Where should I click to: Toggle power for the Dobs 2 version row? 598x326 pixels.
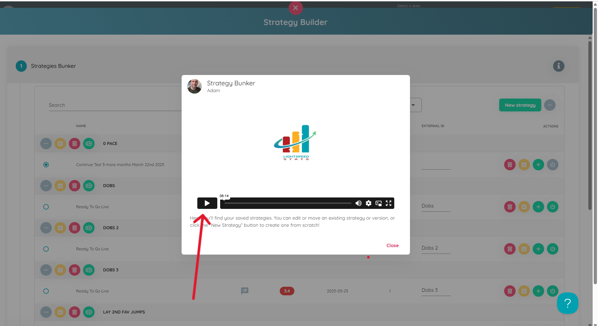click(x=552, y=249)
